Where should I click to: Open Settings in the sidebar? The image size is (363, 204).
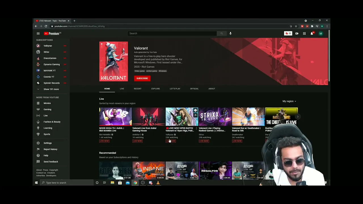pyautogui.click(x=51, y=143)
